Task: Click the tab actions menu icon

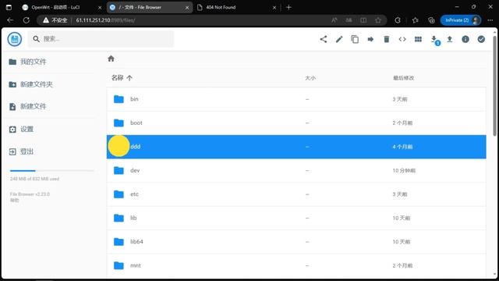Action: pyautogui.click(x=9, y=7)
